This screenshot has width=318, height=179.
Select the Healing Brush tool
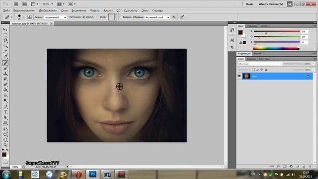click(x=5, y=63)
